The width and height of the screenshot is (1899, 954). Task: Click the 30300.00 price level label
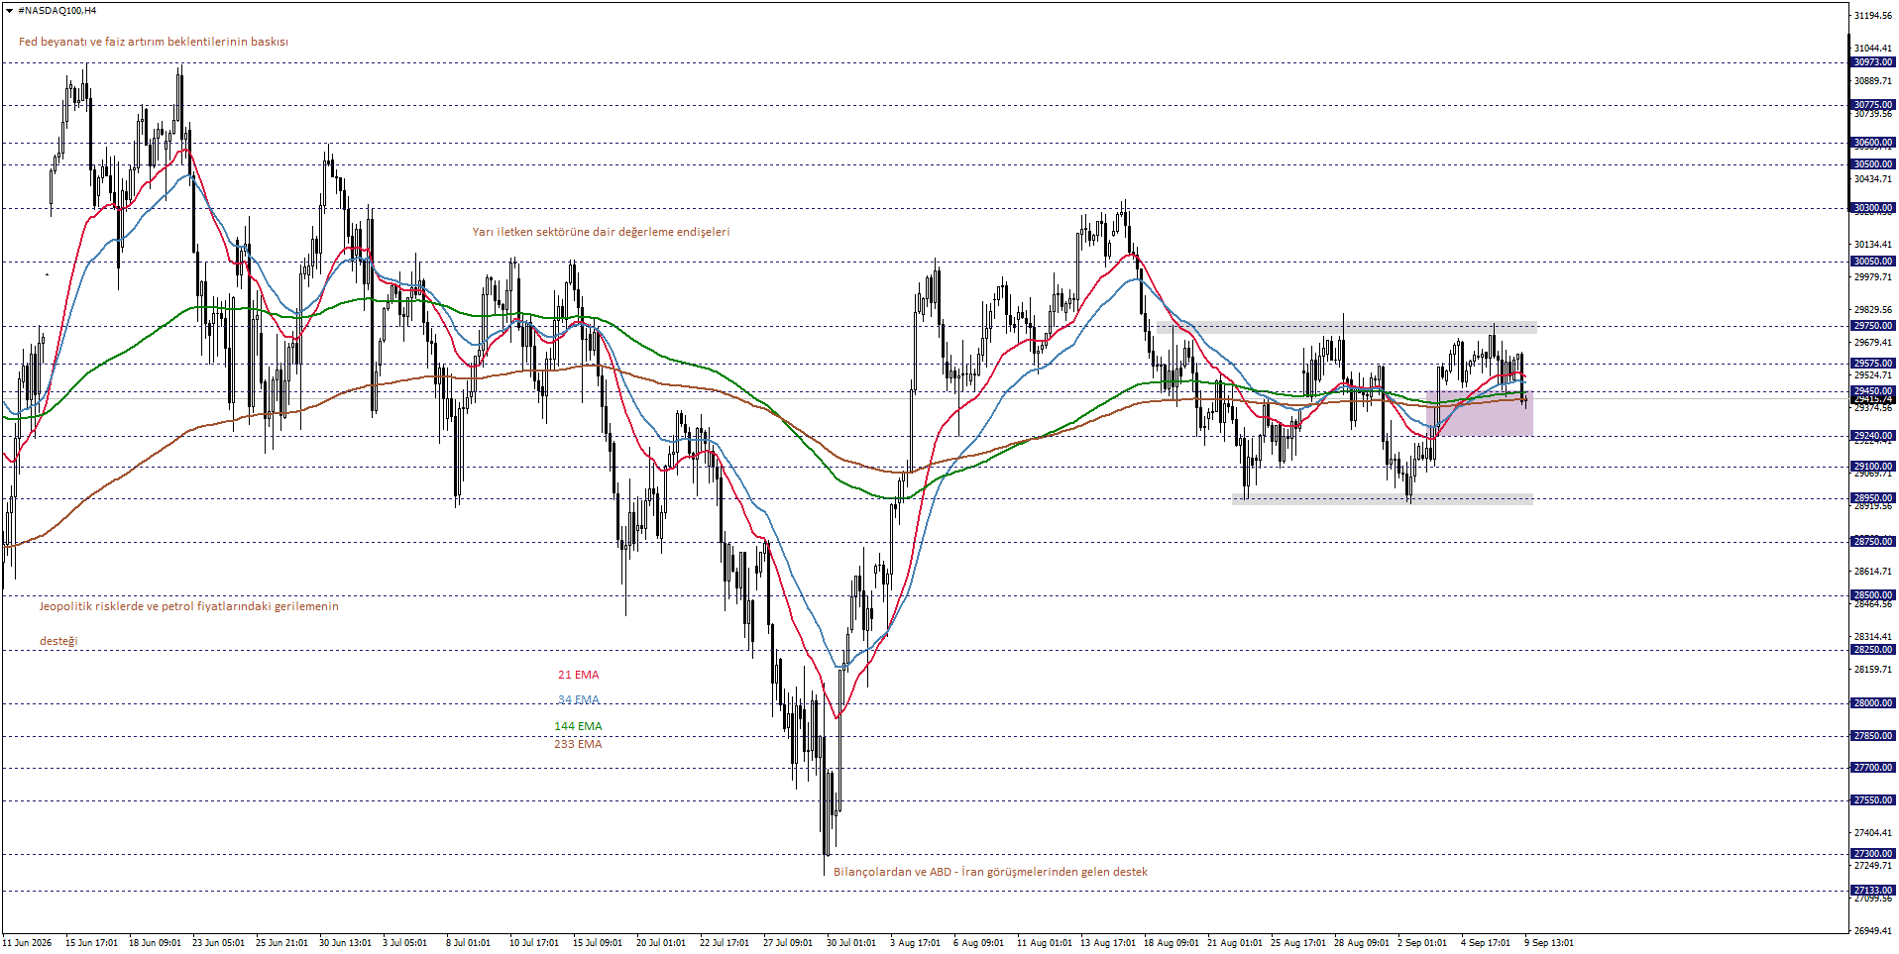click(x=1873, y=208)
